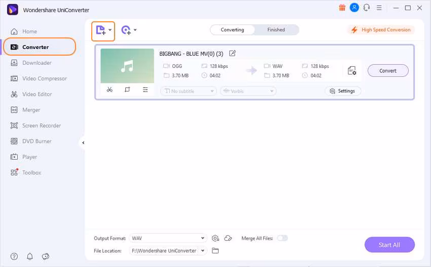Click the Start All button
This screenshot has height=267, width=431.
[x=389, y=245]
